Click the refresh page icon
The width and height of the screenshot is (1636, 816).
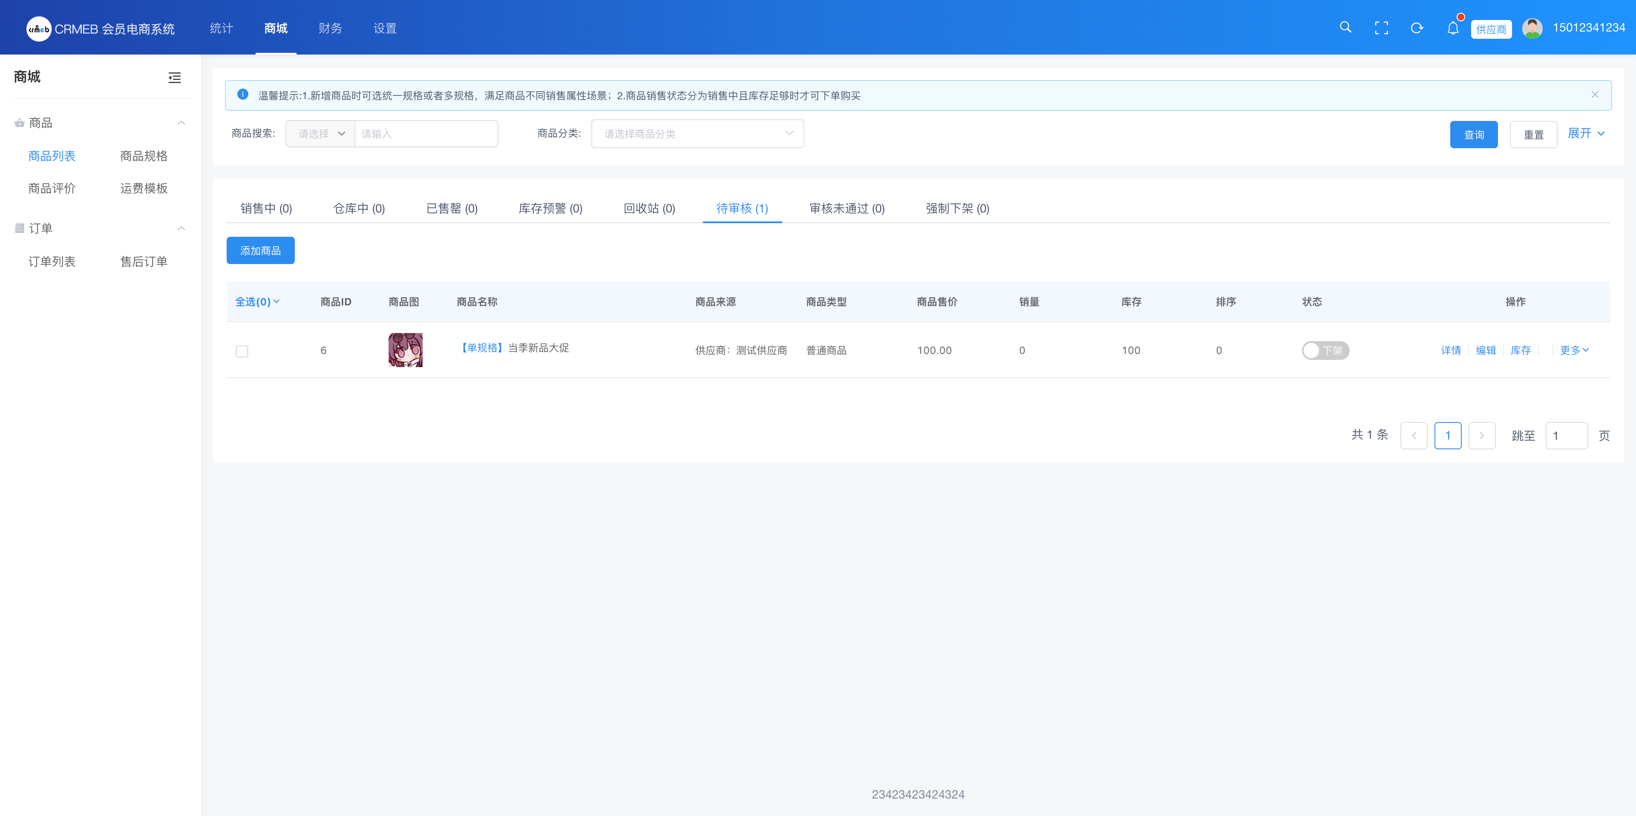click(1417, 28)
